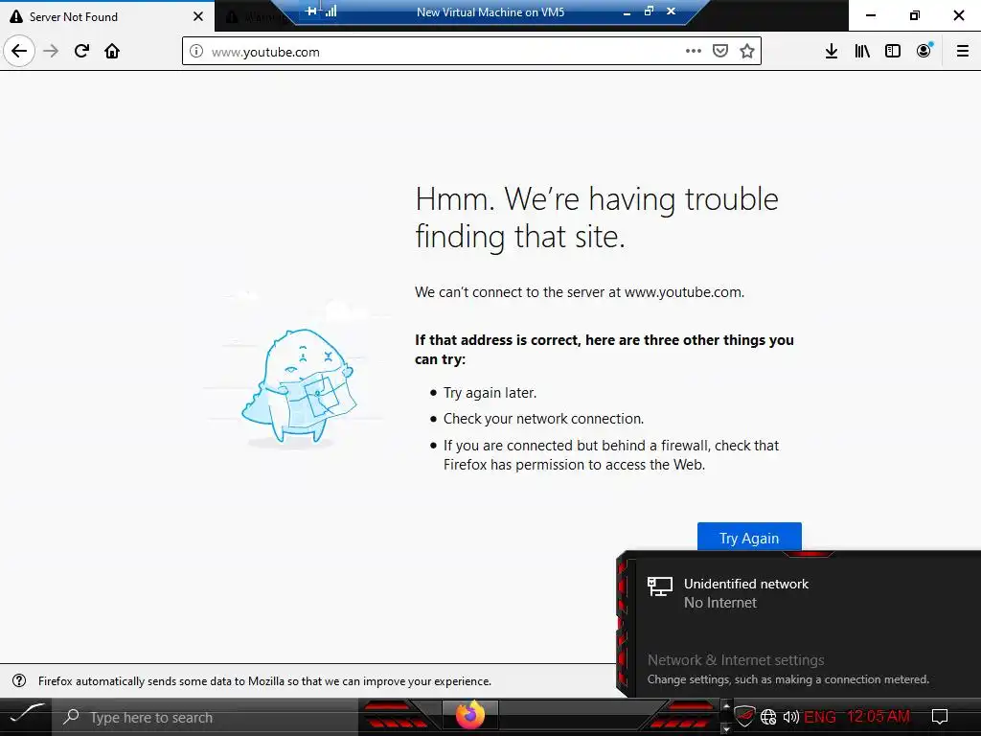981x736 pixels.
Task: Close the Server Not Found tab
Action: coord(198,17)
